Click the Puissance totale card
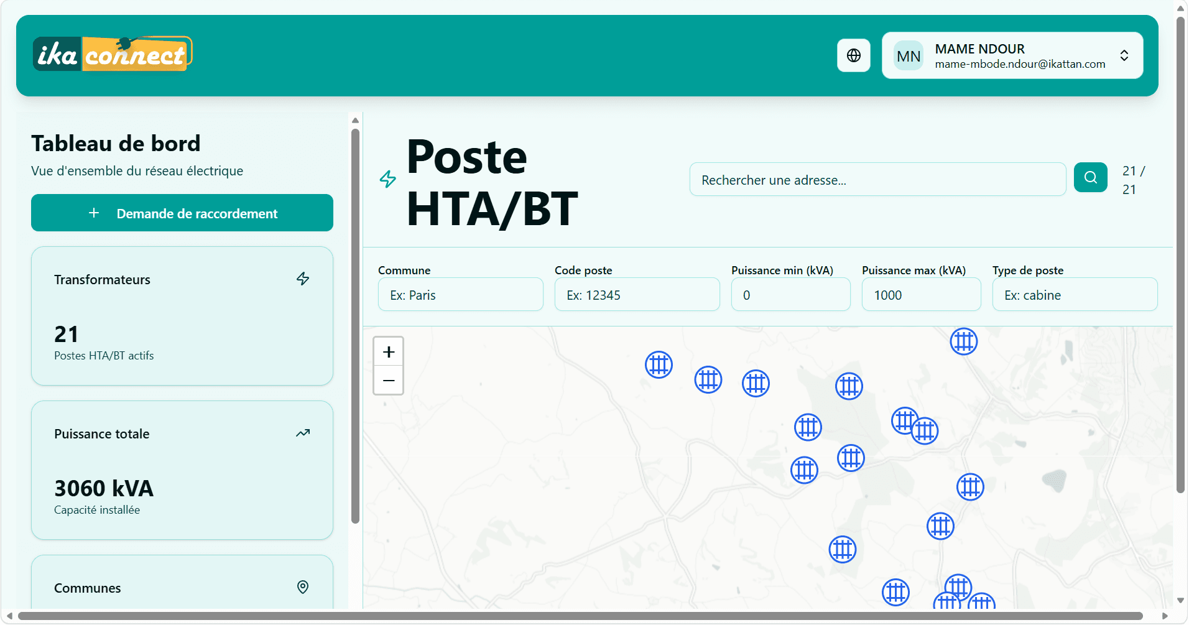1189x625 pixels. pos(182,470)
